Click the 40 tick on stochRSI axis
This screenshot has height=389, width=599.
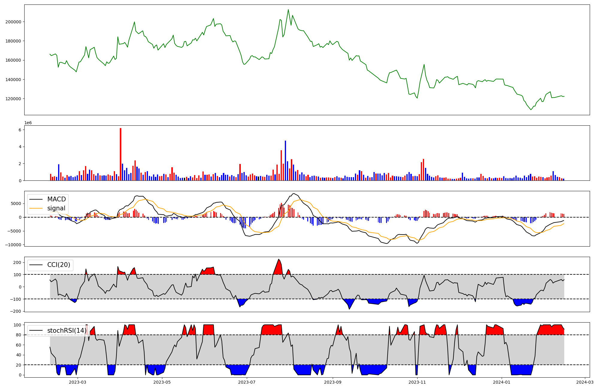pyautogui.click(x=19, y=355)
